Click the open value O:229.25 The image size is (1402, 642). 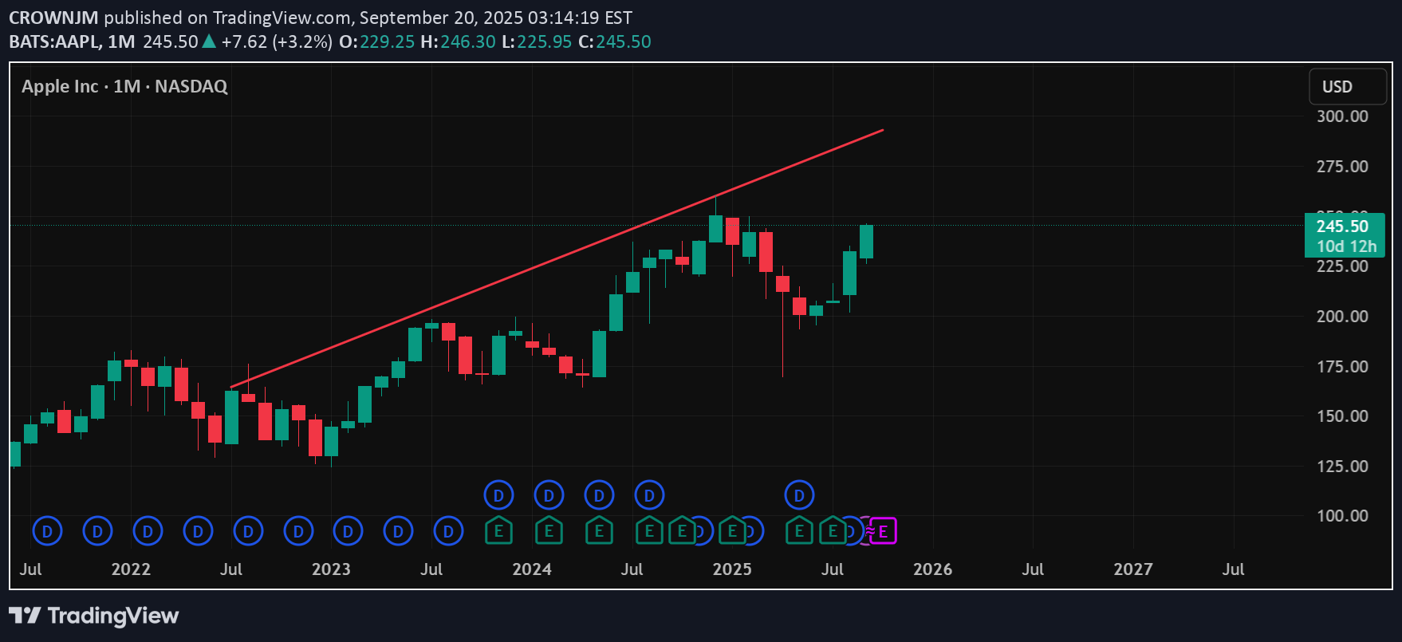tap(376, 41)
